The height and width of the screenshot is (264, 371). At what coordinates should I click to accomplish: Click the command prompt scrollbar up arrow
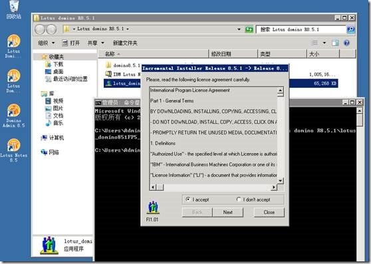point(360,110)
